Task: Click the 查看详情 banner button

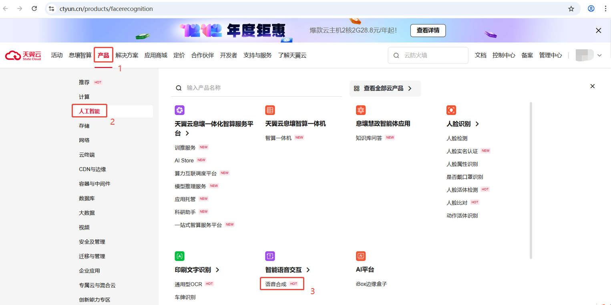Action: point(428,30)
